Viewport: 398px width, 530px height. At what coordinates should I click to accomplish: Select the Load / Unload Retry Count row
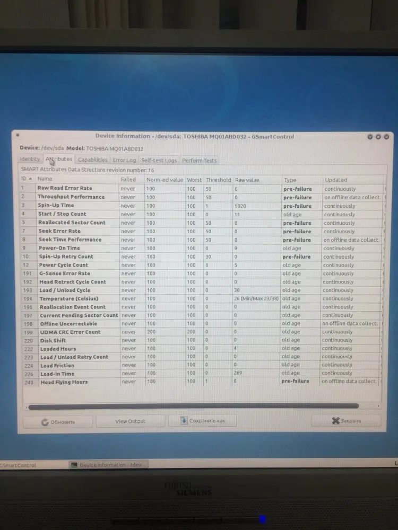point(202,357)
